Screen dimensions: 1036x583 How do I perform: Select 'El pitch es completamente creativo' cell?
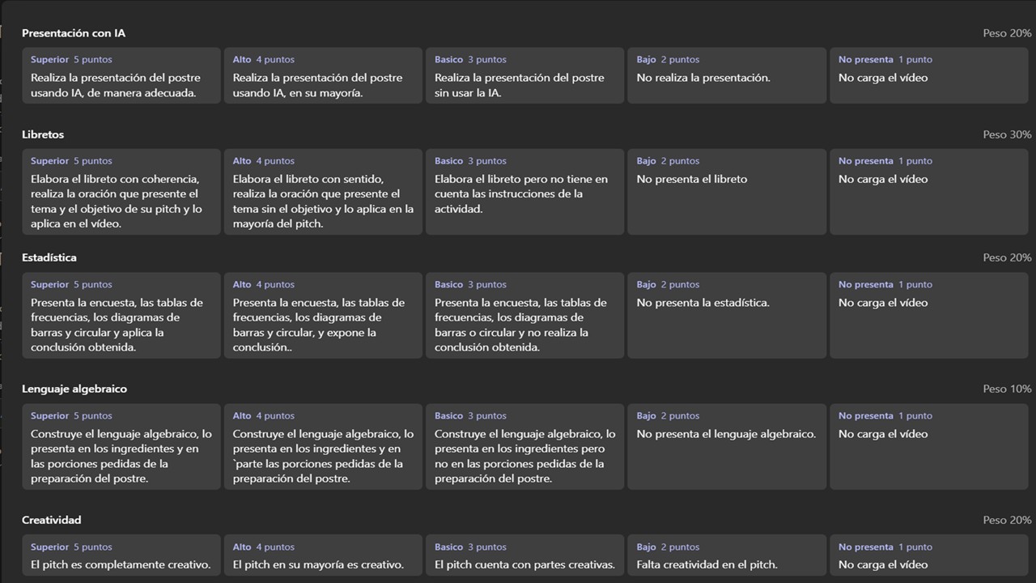[121, 557]
